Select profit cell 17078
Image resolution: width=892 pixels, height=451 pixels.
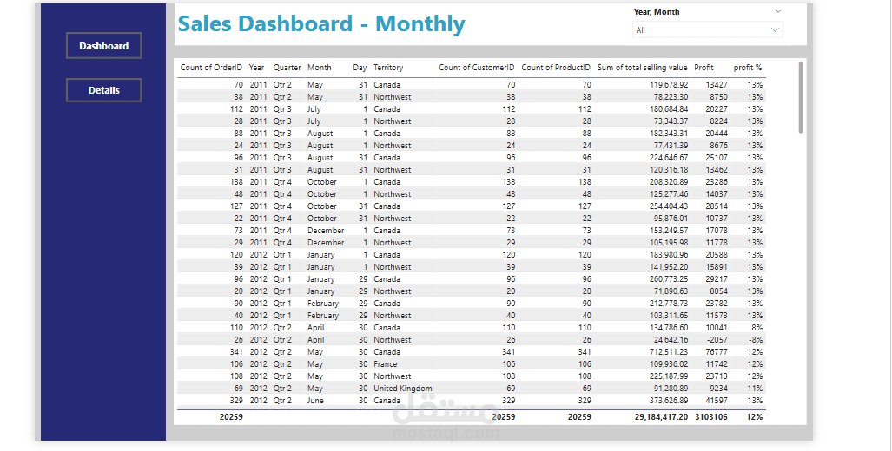(x=717, y=231)
